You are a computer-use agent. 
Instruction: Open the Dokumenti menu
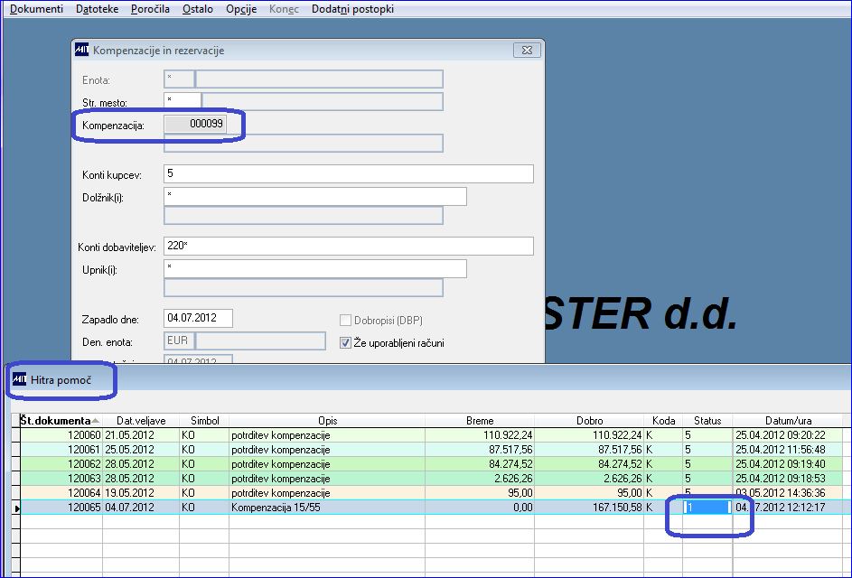pos(36,9)
